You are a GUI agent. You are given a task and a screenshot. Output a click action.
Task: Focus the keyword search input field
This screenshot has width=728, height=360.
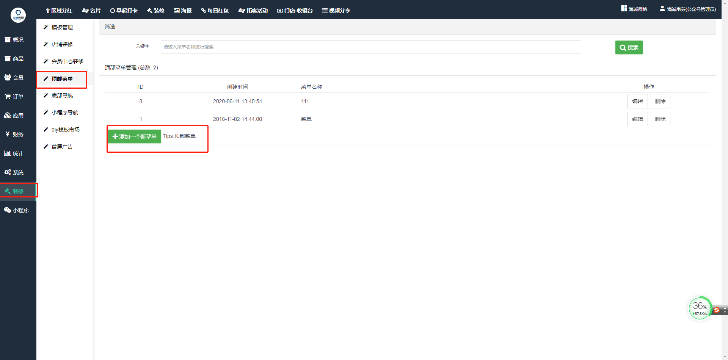click(371, 47)
